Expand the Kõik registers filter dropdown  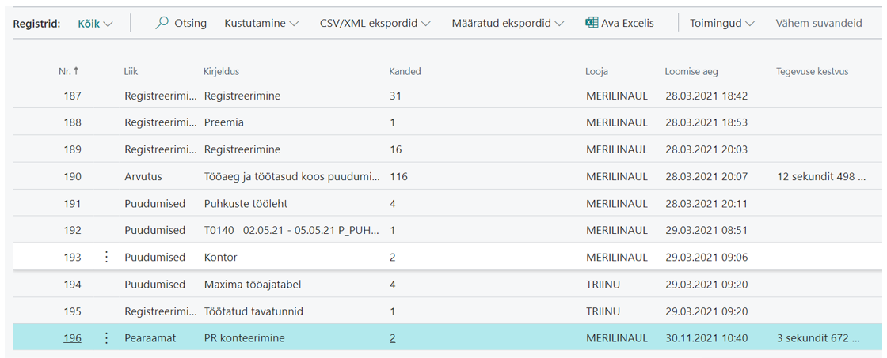tap(95, 24)
